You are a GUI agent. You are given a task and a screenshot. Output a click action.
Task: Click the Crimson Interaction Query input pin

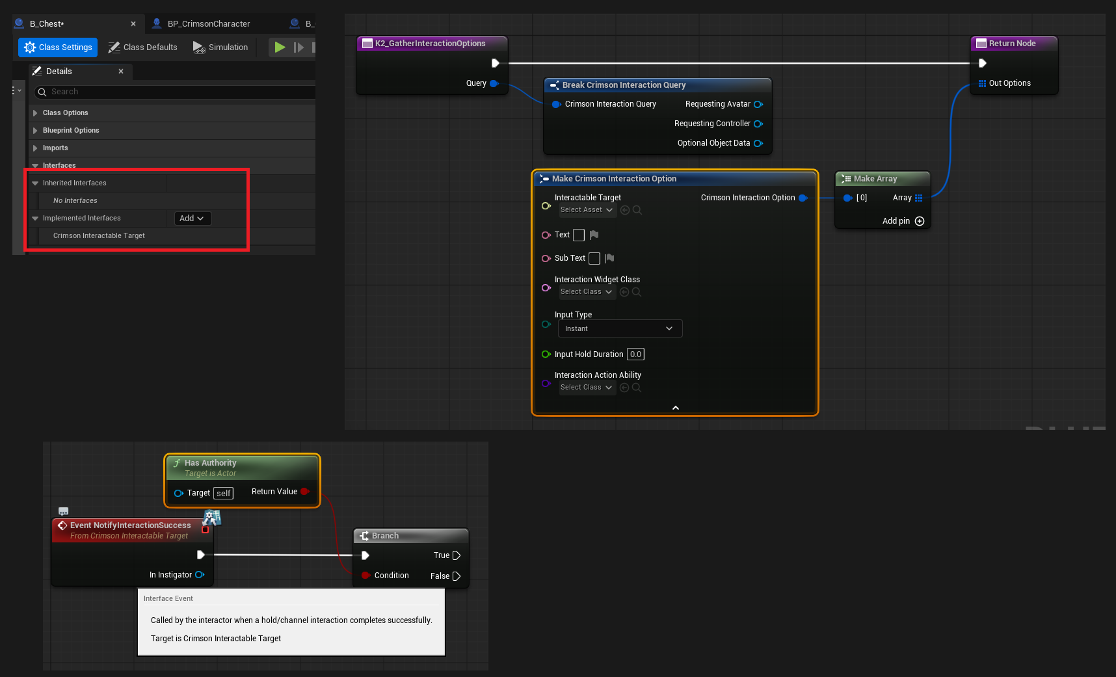pyautogui.click(x=557, y=104)
